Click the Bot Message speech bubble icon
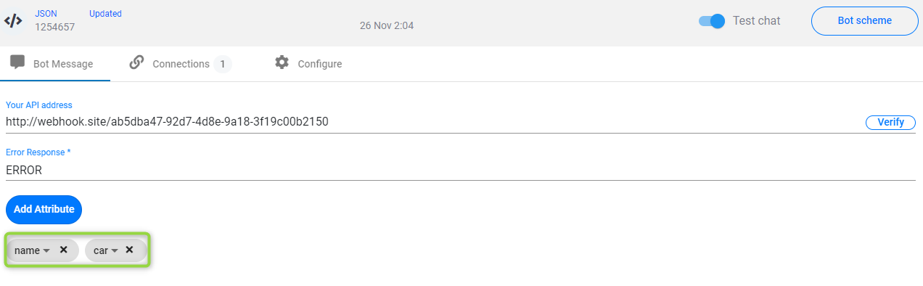This screenshot has height=286, width=923. tap(18, 62)
